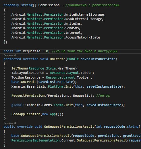Screen dimensions: 141x149
Task: Click the WriteExternalStorage permission line
Action: [x=59, y=14]
